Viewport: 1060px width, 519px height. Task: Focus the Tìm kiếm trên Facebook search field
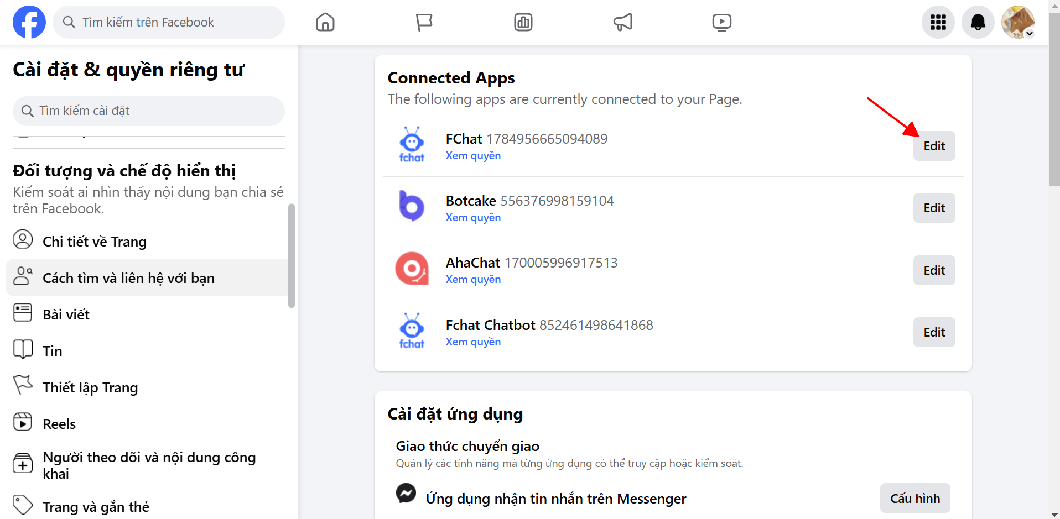[x=169, y=22]
